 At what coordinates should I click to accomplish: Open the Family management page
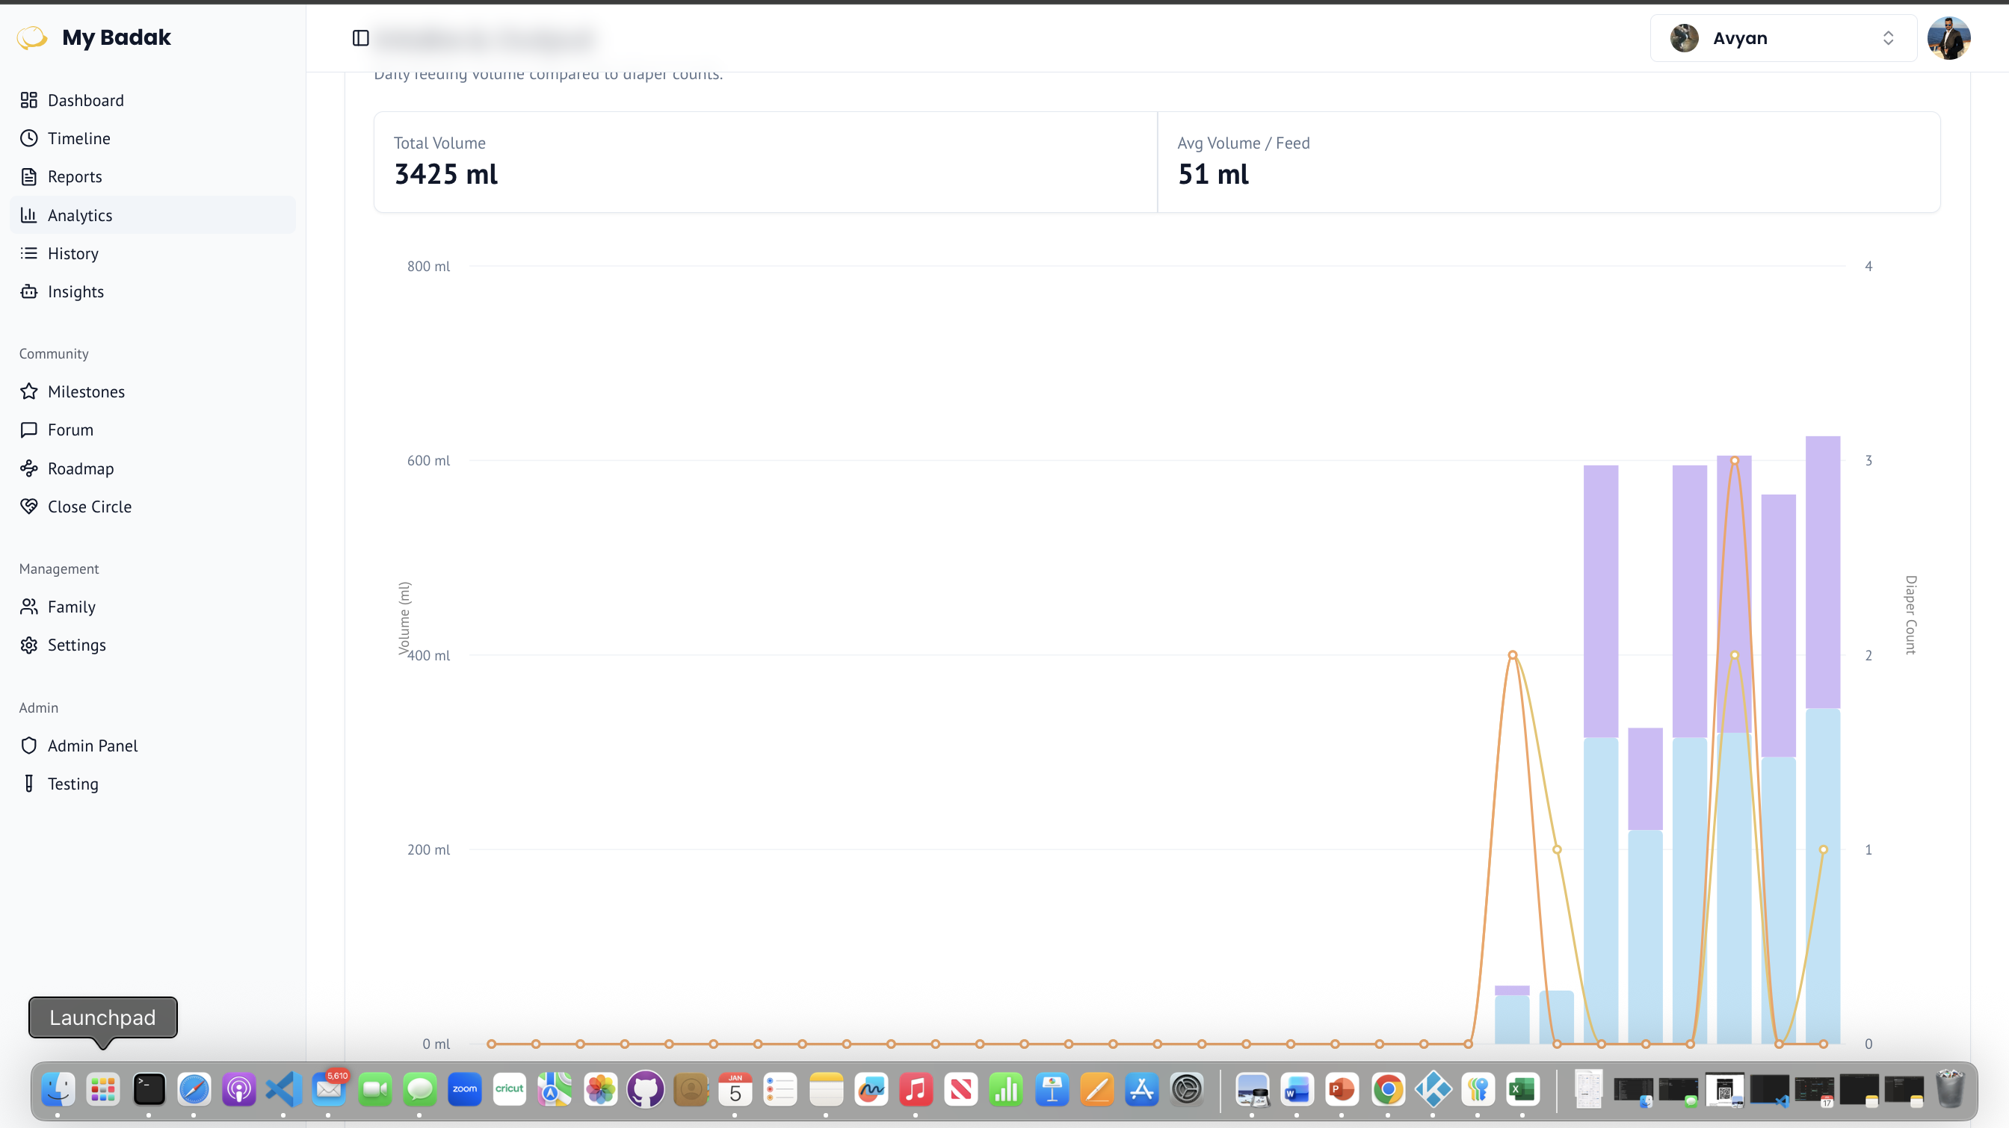(71, 607)
